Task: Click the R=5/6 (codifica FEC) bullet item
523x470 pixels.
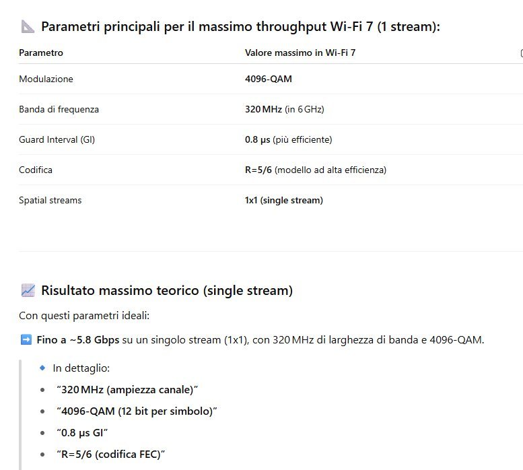Action: (110, 455)
